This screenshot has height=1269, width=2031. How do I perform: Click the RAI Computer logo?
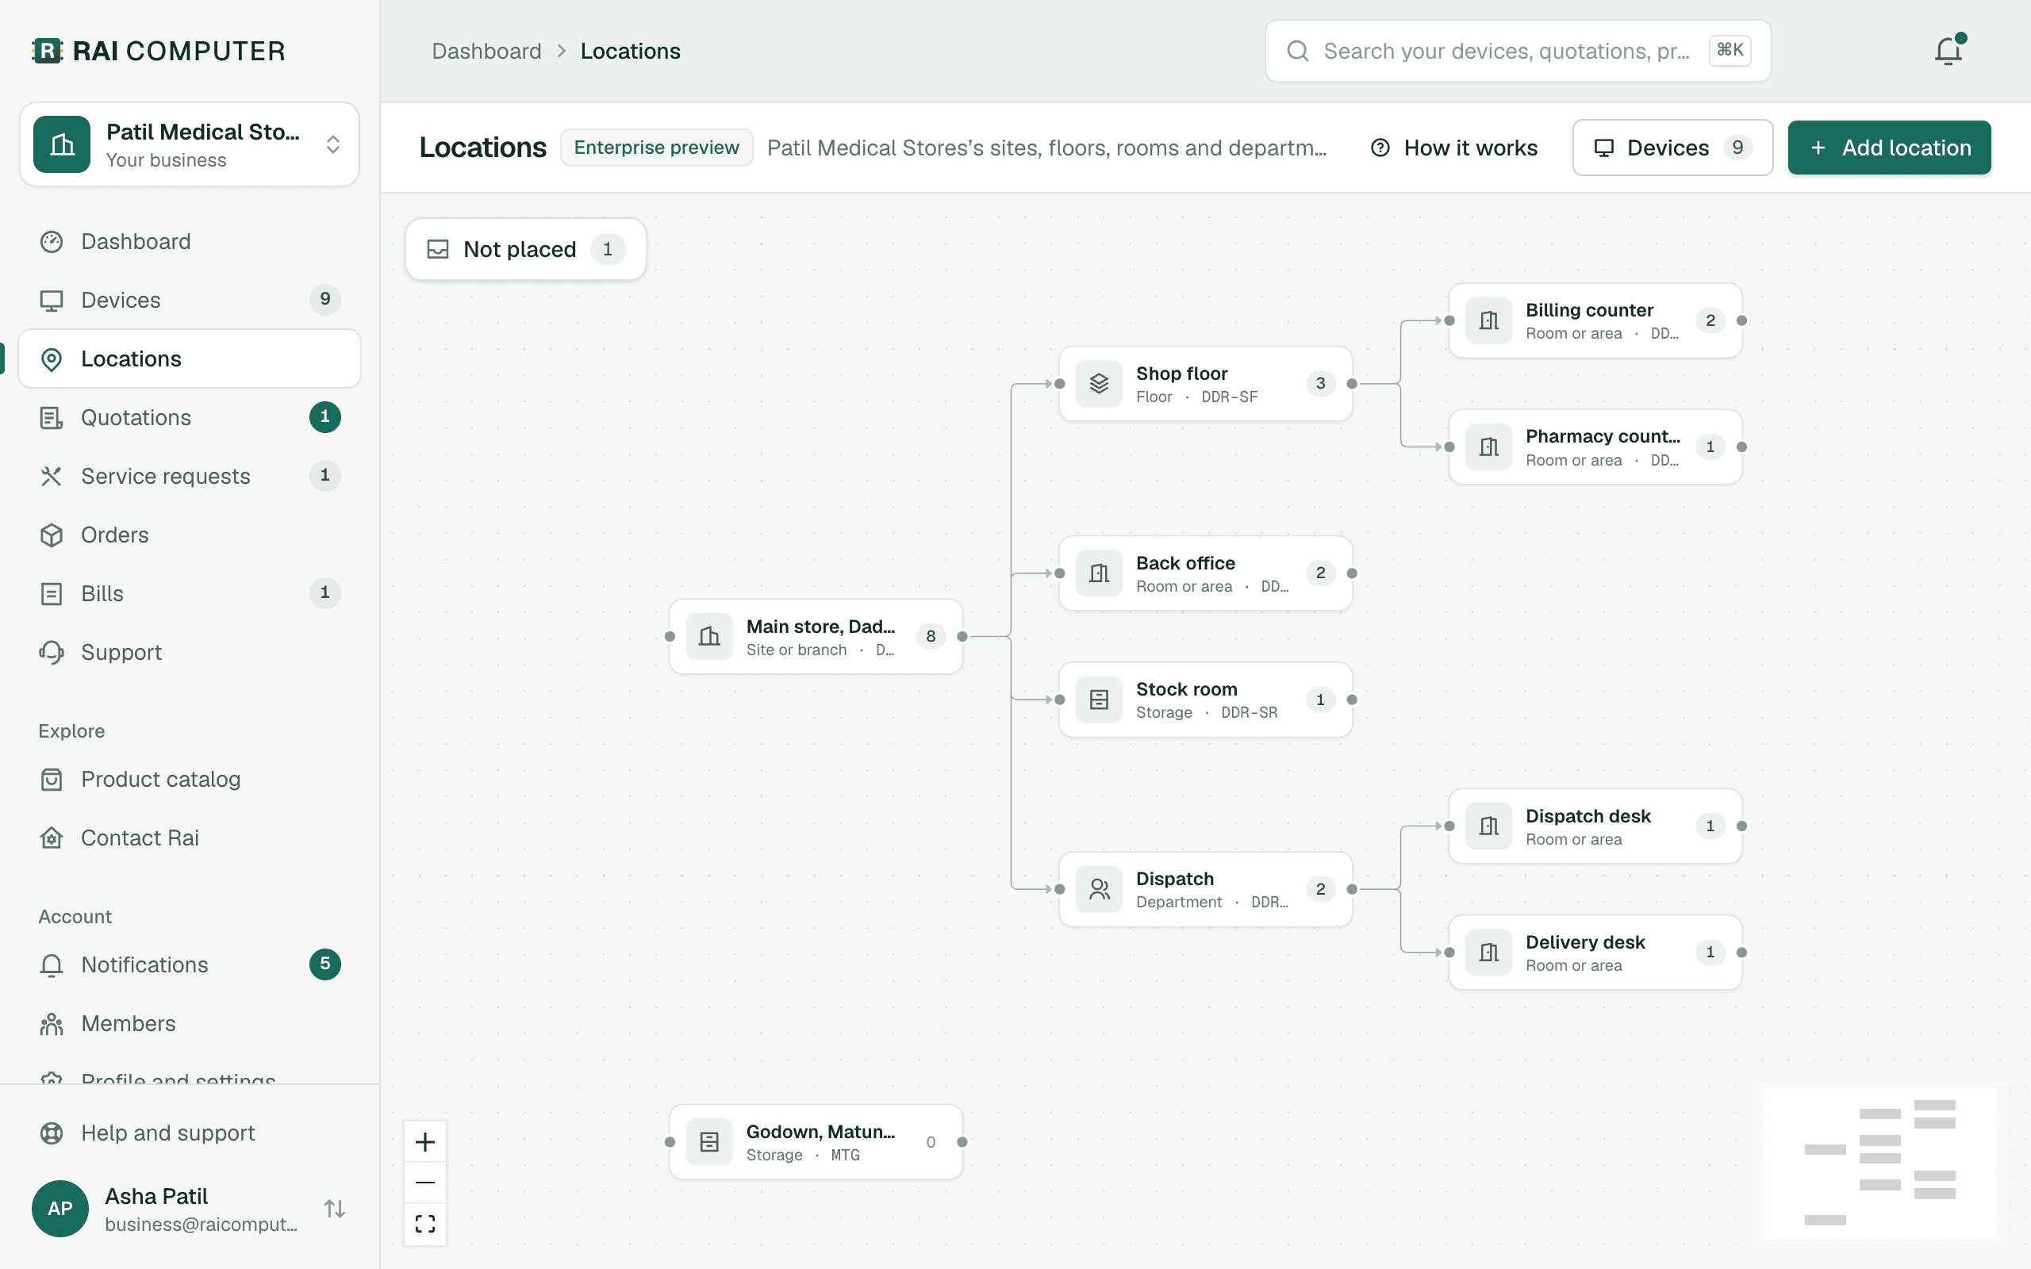(x=159, y=52)
